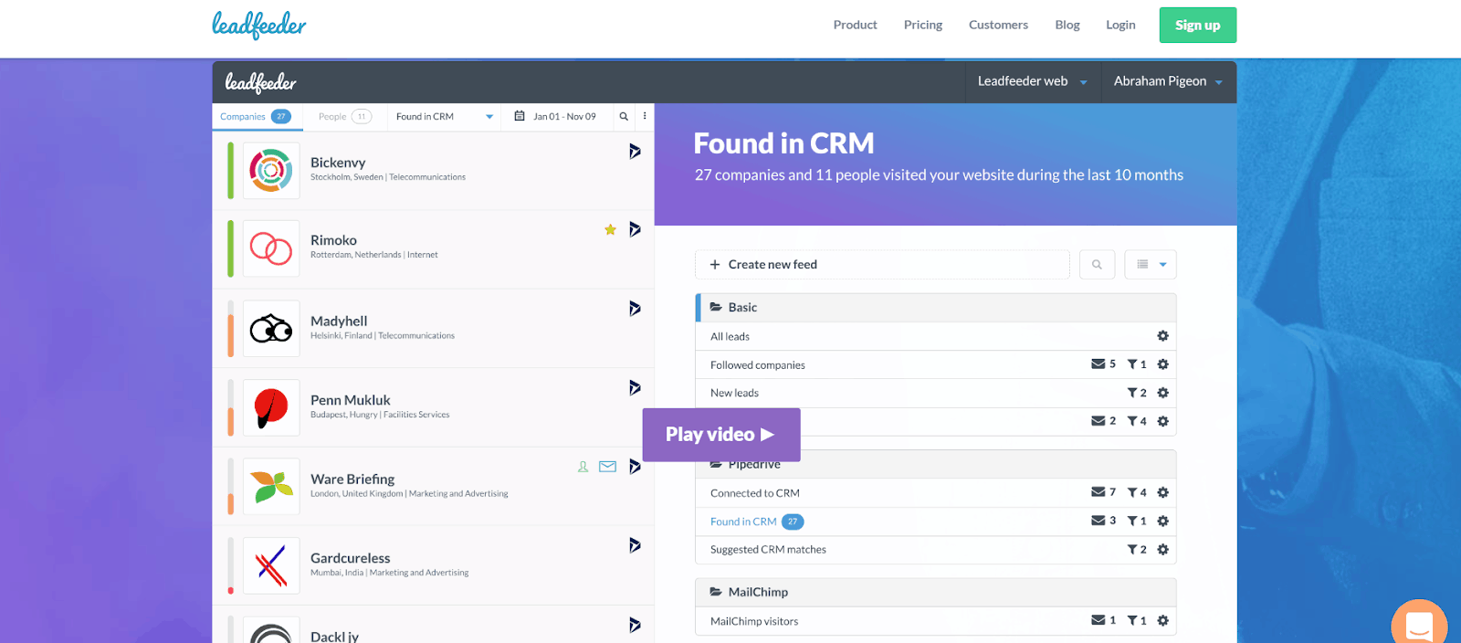Click Create new feed
Viewport: 1461px width, 643px height.
[882, 265]
